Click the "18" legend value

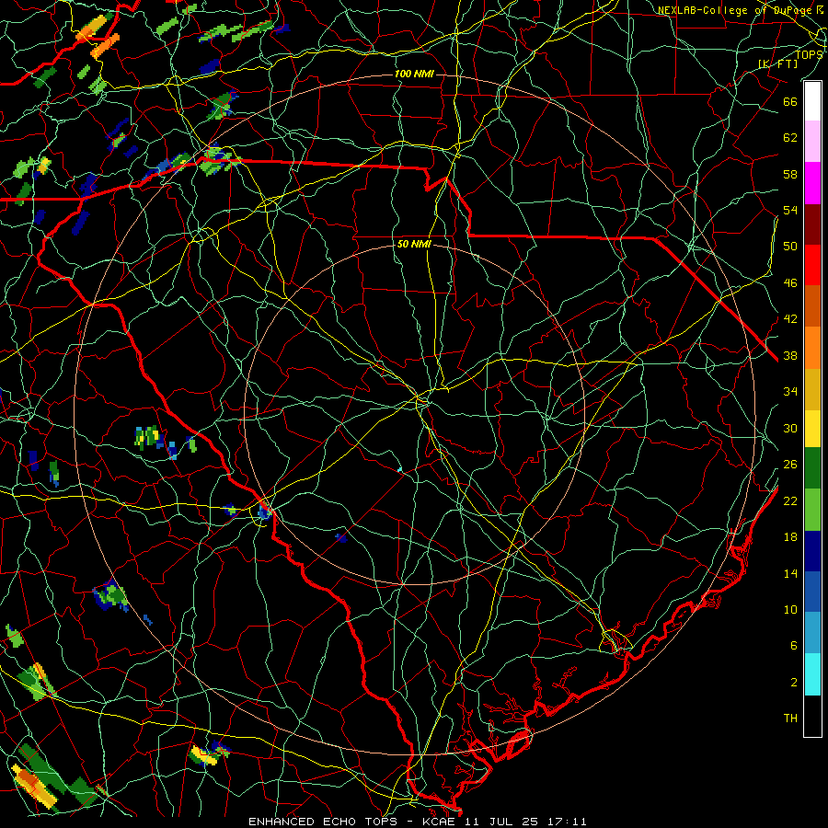790,537
